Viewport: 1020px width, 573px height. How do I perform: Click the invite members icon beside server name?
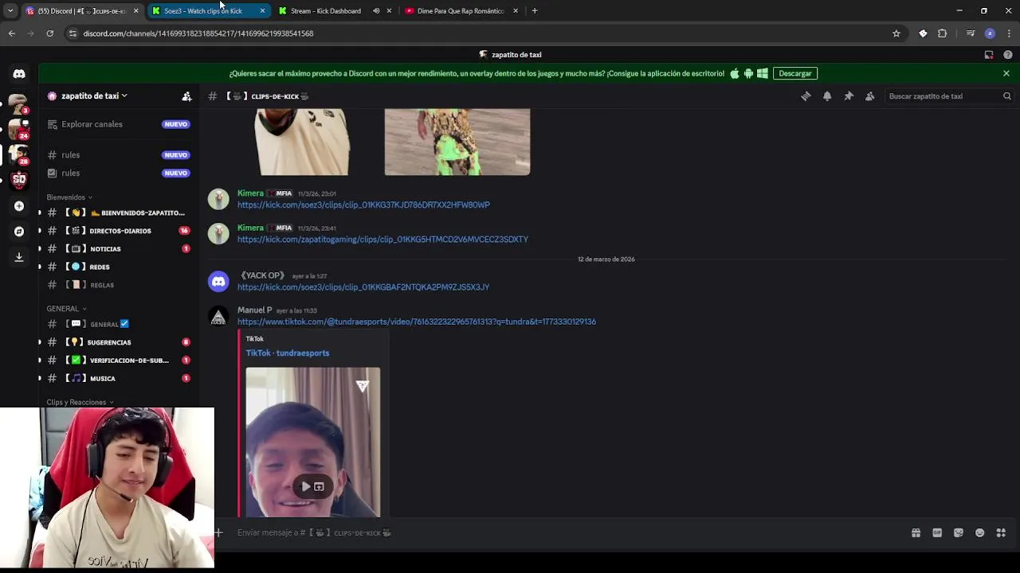(x=186, y=96)
